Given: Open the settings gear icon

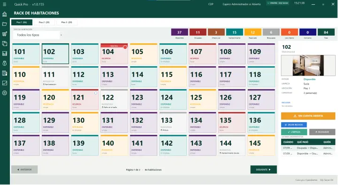Looking at the screenshot, I should [5, 93].
